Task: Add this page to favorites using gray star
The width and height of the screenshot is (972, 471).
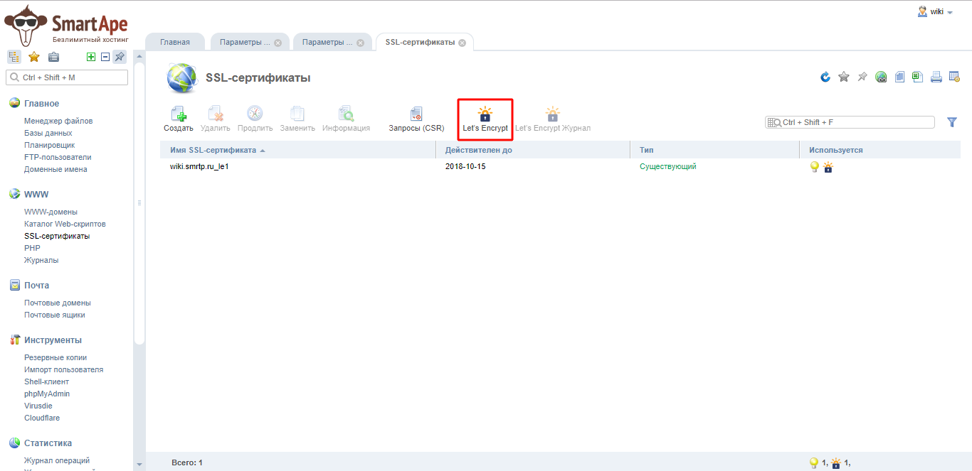Action: click(x=844, y=77)
